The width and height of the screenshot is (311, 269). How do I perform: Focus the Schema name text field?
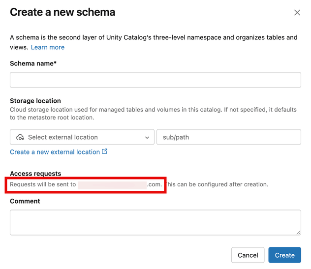click(x=155, y=80)
